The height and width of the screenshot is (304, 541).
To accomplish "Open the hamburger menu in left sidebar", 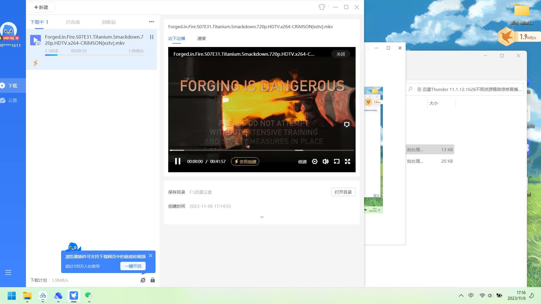I will pos(8,272).
